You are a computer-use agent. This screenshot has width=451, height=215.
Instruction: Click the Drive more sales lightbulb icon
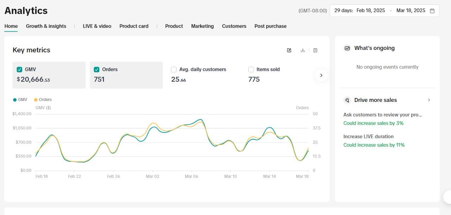pyautogui.click(x=347, y=100)
